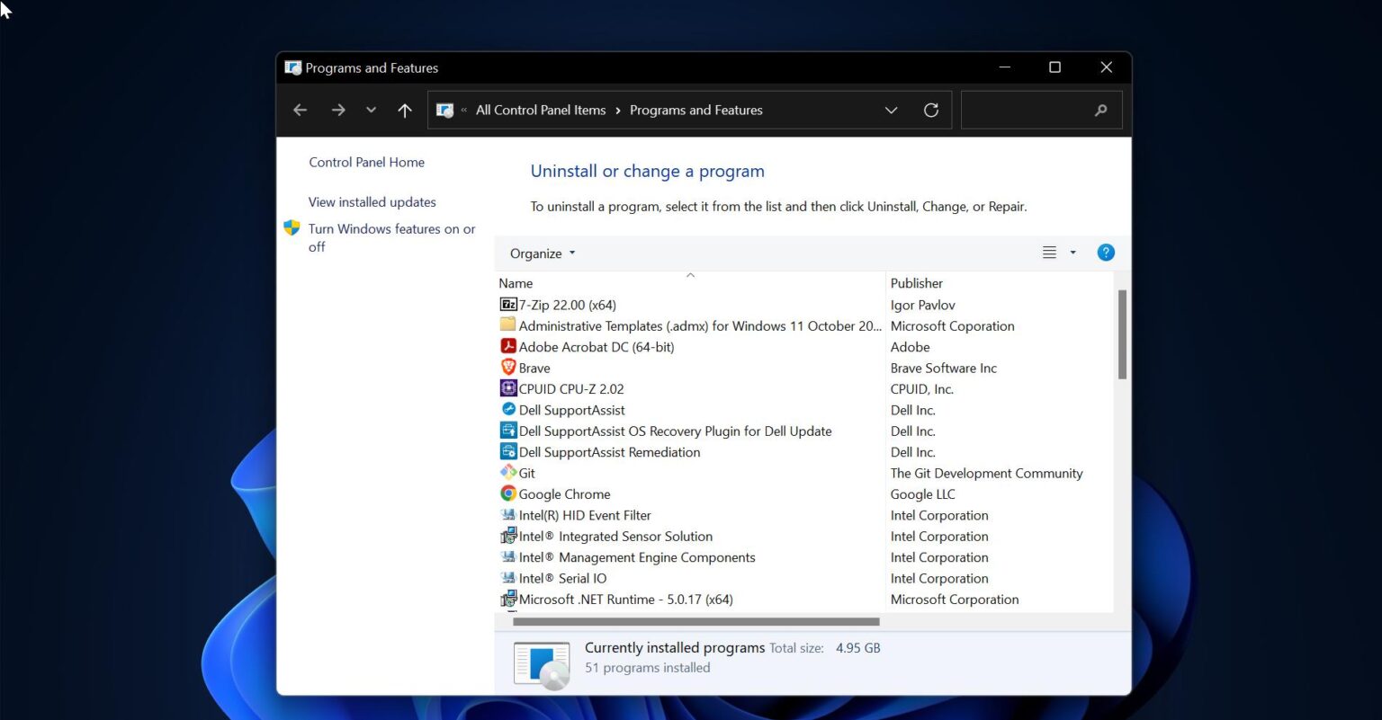Open Control Panel Home link
Image resolution: width=1382 pixels, height=720 pixels.
pos(366,163)
